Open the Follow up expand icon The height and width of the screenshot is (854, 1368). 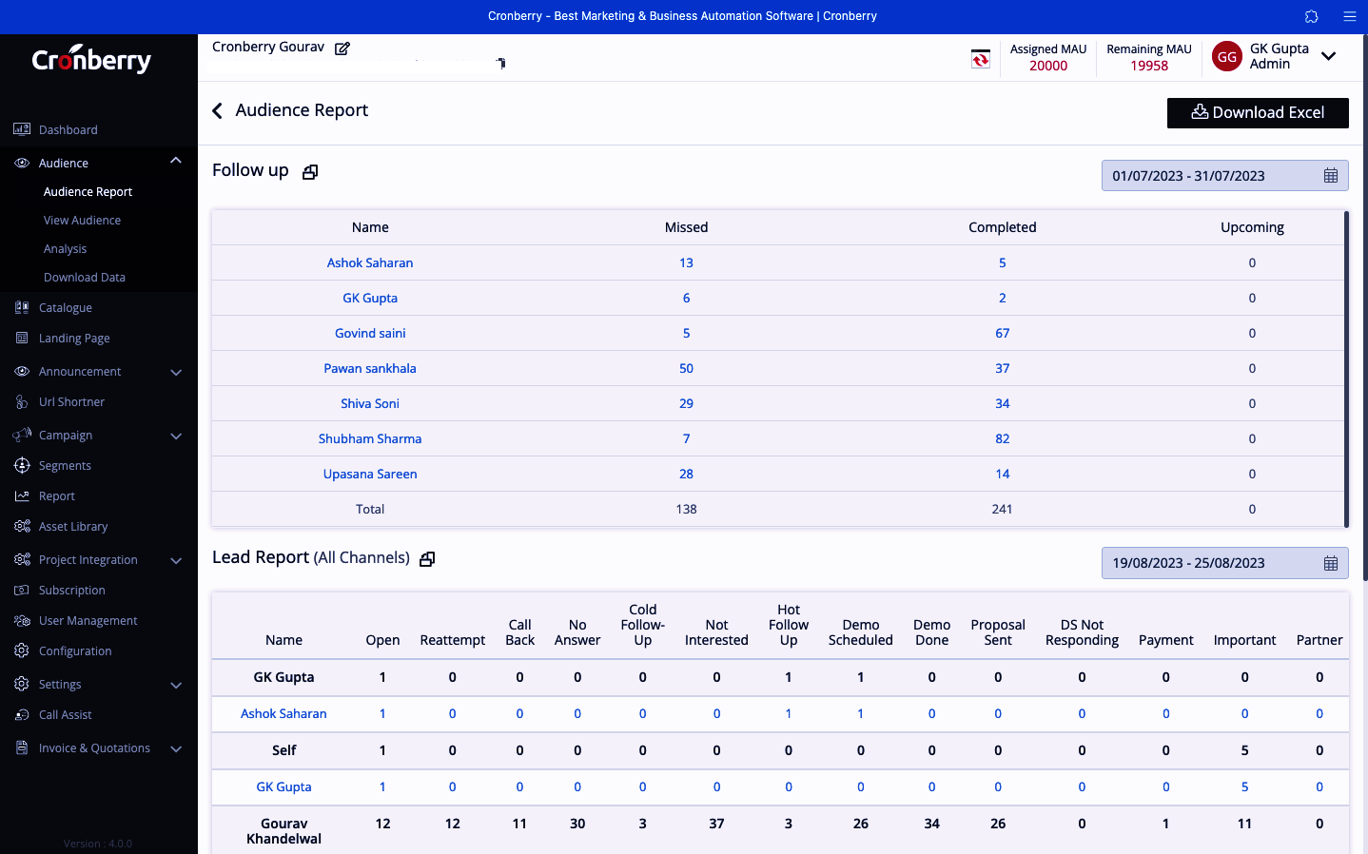tap(310, 172)
